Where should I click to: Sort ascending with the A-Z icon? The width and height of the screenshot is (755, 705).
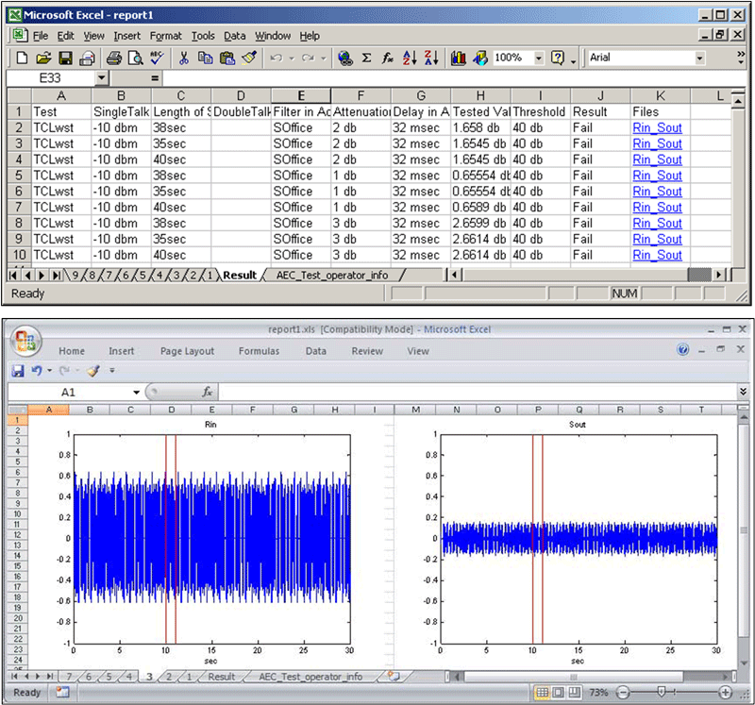(x=410, y=59)
